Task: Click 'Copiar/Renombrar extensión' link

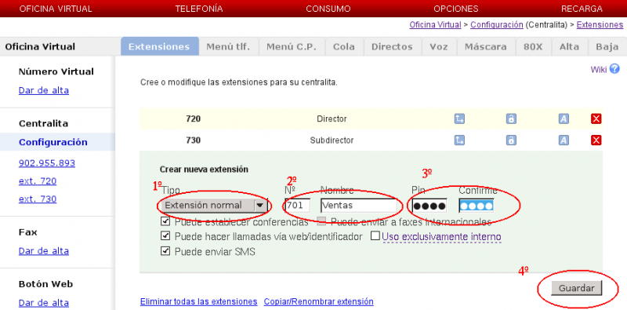Action: pyautogui.click(x=319, y=301)
